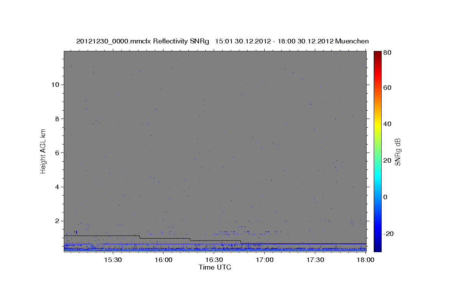Click the colorbar value 40
453x302 pixels.
(388, 124)
